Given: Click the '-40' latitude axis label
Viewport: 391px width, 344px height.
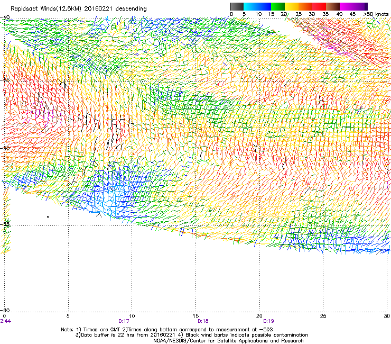Looking at the screenshot, I should (x=5, y=17).
